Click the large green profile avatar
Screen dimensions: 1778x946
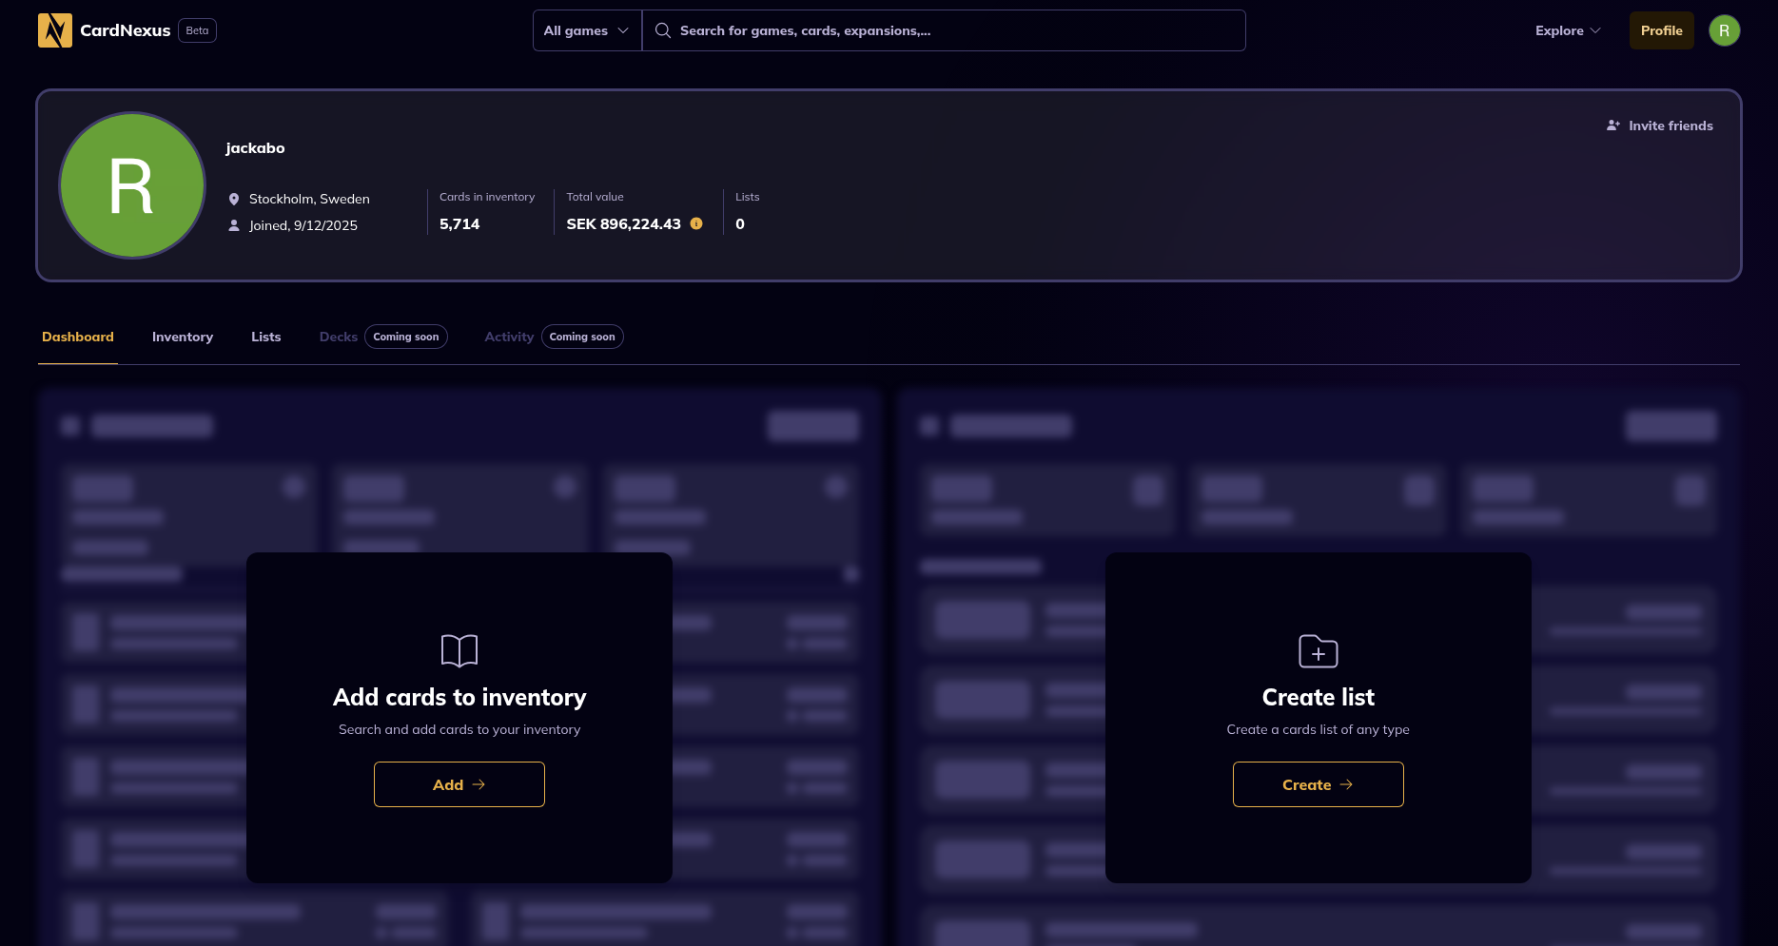point(132,185)
